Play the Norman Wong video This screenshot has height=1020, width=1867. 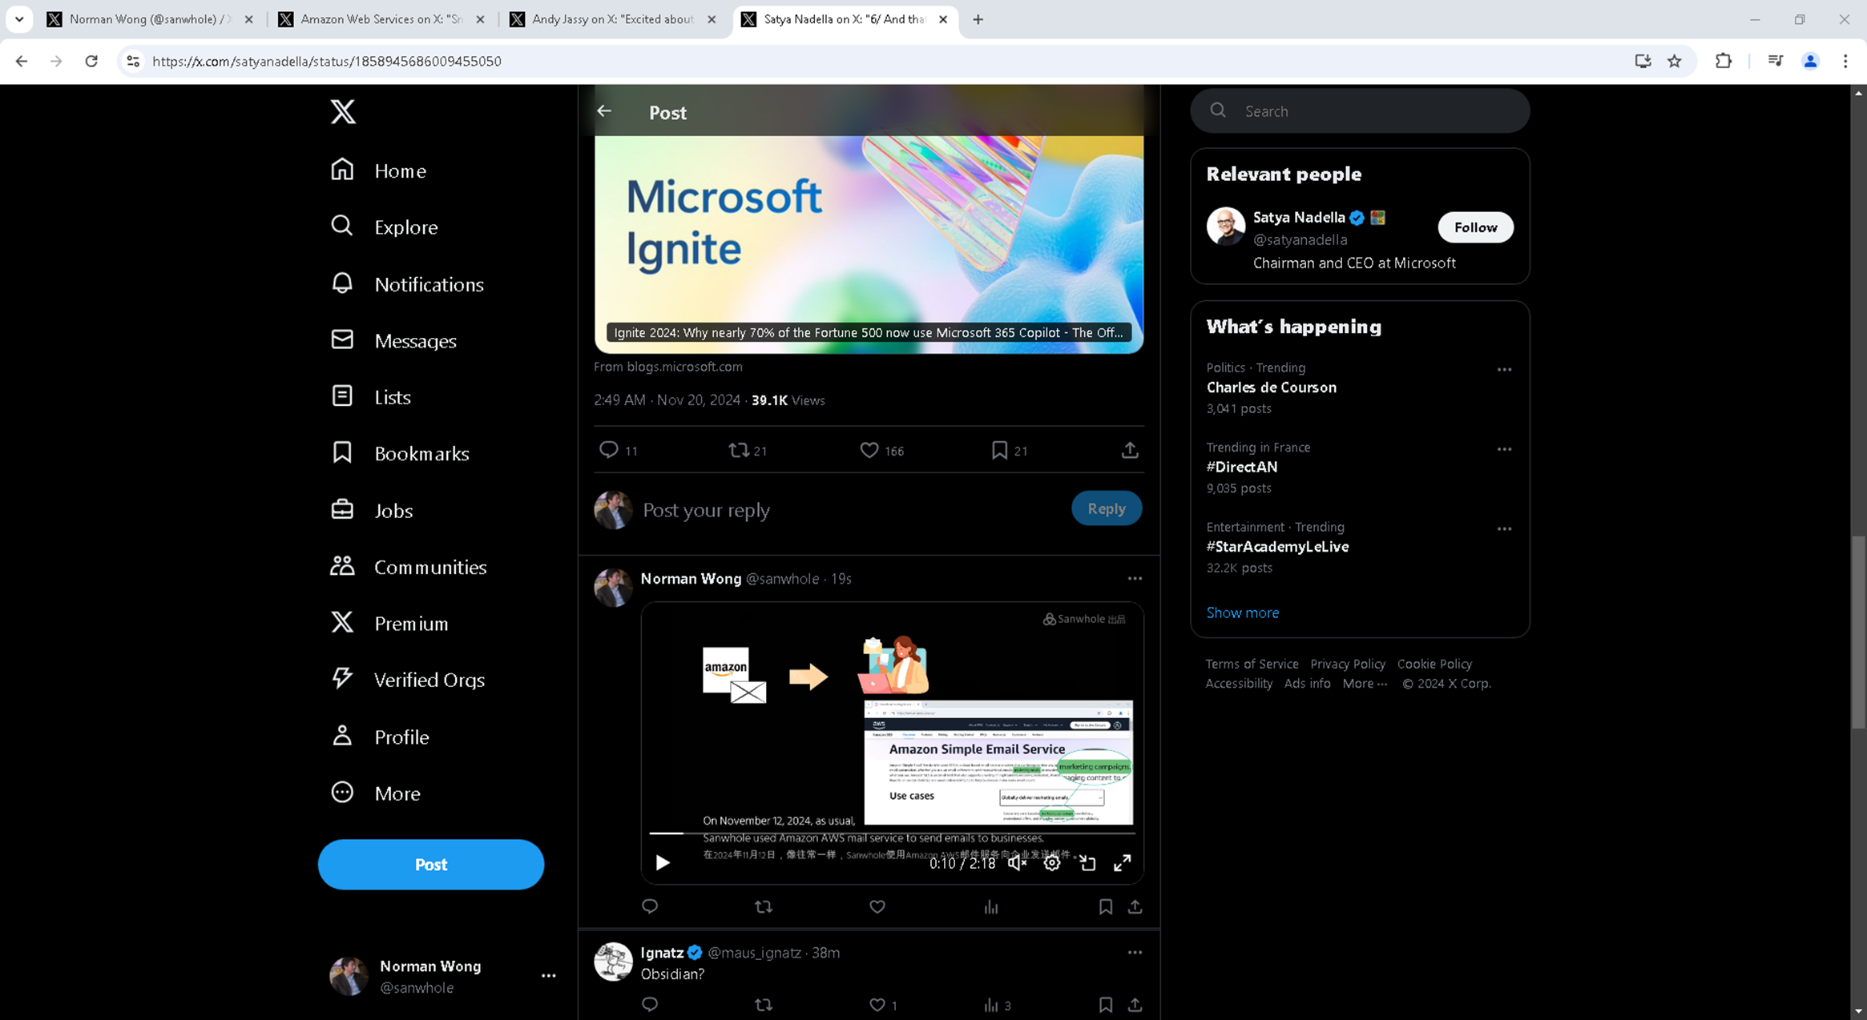click(x=662, y=862)
